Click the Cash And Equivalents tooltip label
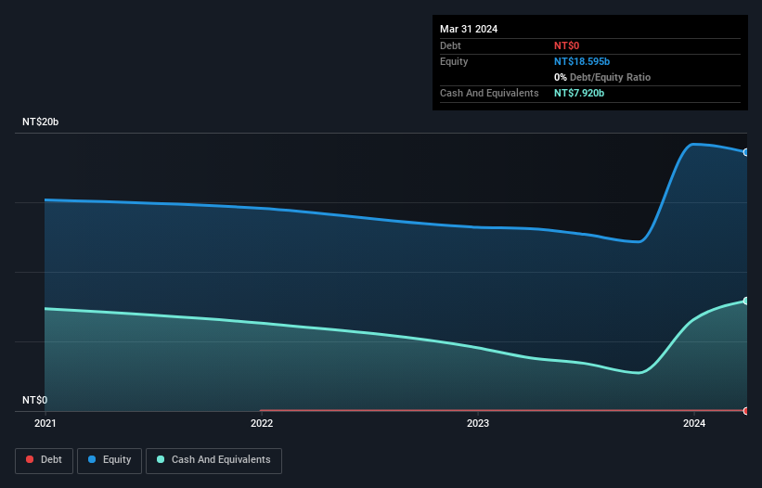 pyautogui.click(x=489, y=93)
